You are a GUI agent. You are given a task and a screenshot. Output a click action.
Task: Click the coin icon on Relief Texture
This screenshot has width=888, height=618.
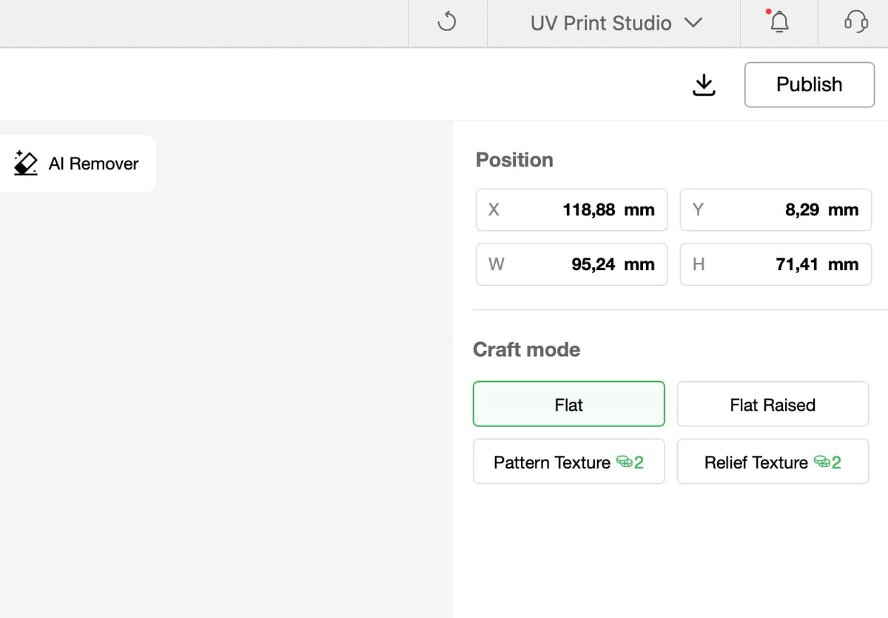coord(821,462)
